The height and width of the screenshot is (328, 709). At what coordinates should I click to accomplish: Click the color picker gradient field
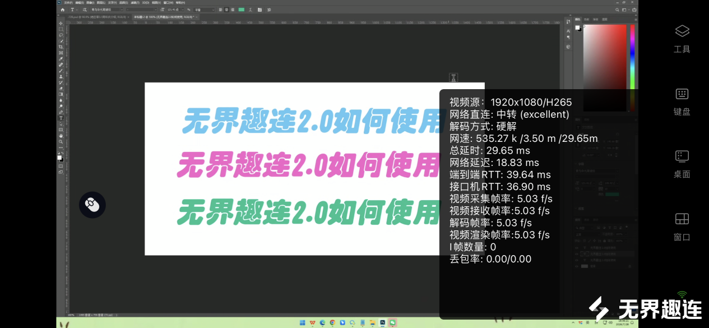pyautogui.click(x=605, y=67)
